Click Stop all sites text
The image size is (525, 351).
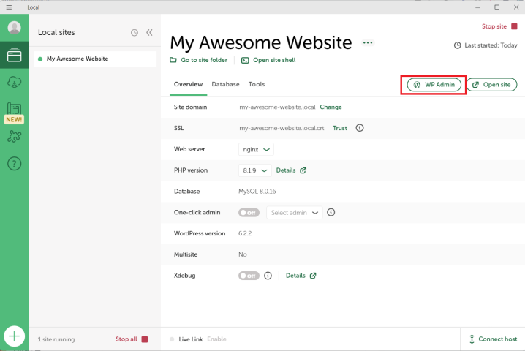126,339
